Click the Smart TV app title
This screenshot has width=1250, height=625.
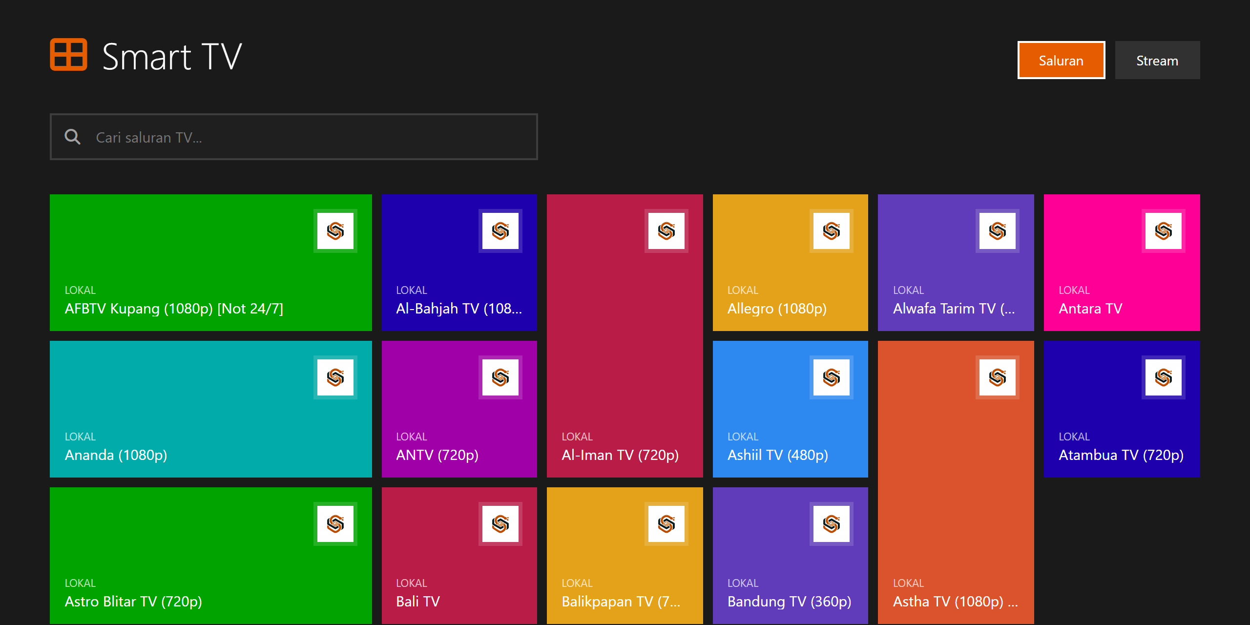click(x=172, y=57)
